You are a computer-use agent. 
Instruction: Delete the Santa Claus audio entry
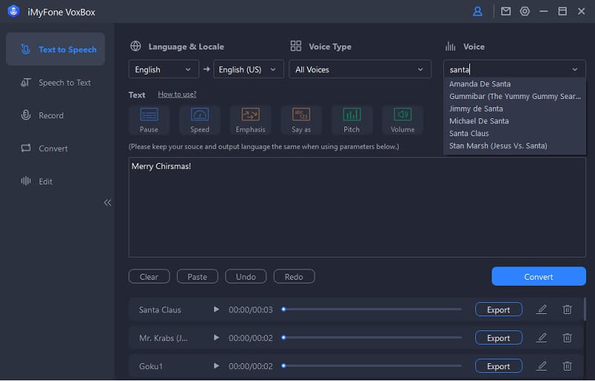pyautogui.click(x=567, y=310)
